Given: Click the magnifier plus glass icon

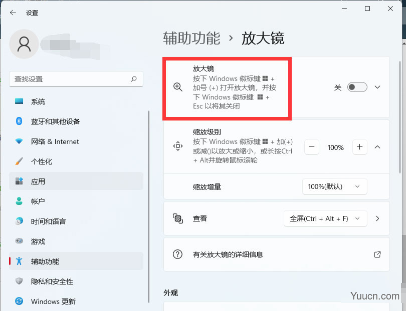Looking at the screenshot, I should [x=177, y=87].
